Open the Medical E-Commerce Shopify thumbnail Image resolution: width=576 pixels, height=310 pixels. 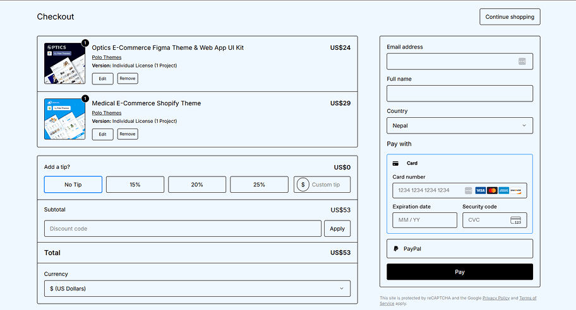(x=64, y=119)
